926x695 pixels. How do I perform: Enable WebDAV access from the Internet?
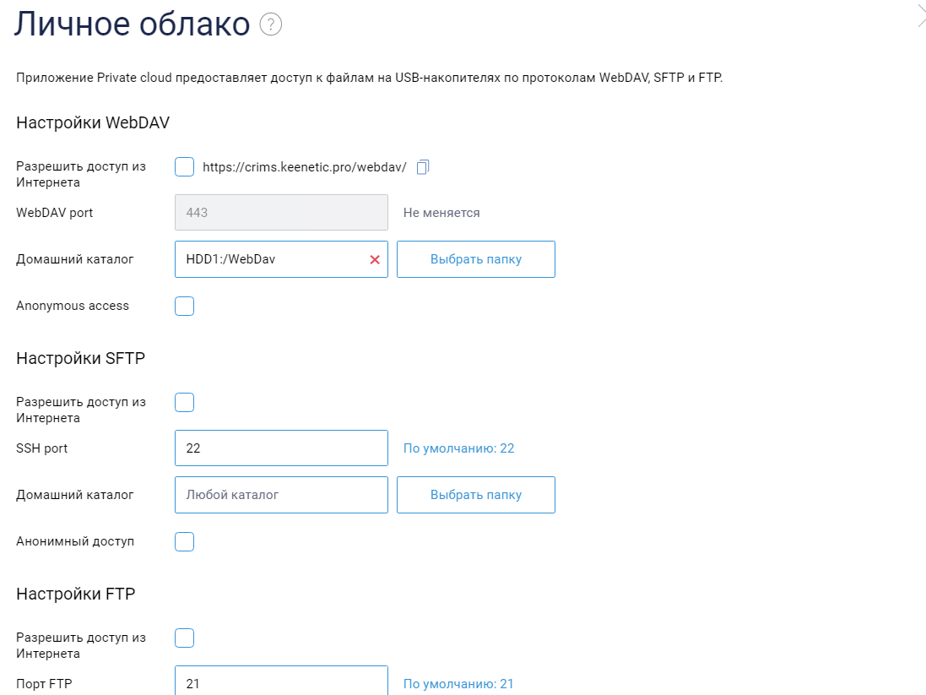184,166
